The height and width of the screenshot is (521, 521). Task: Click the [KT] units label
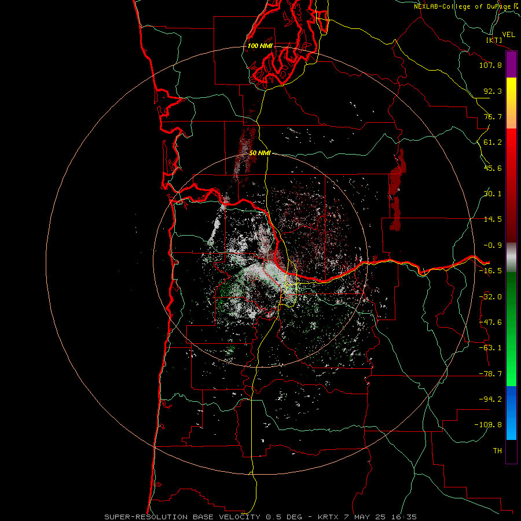point(494,40)
